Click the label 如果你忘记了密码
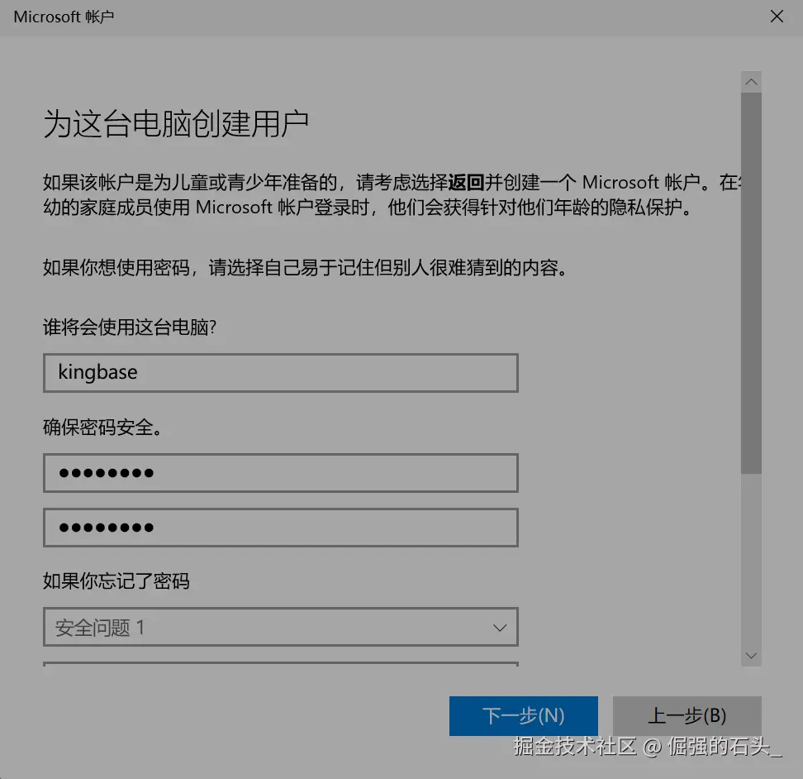The height and width of the screenshot is (779, 803). [116, 581]
